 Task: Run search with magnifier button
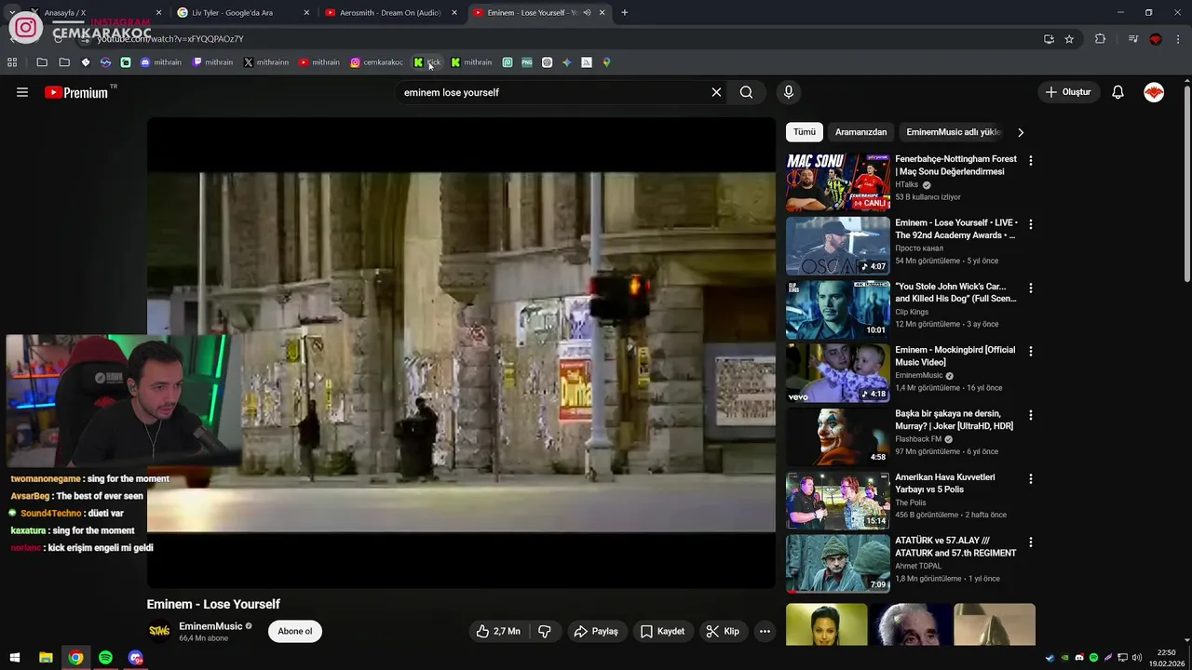[746, 92]
